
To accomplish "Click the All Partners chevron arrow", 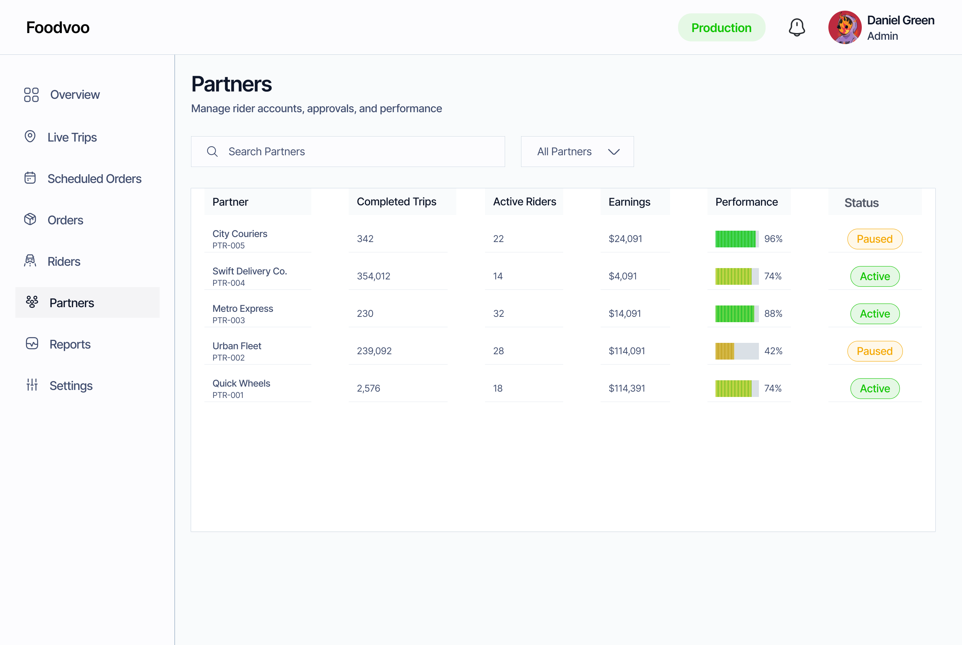I will (x=614, y=152).
